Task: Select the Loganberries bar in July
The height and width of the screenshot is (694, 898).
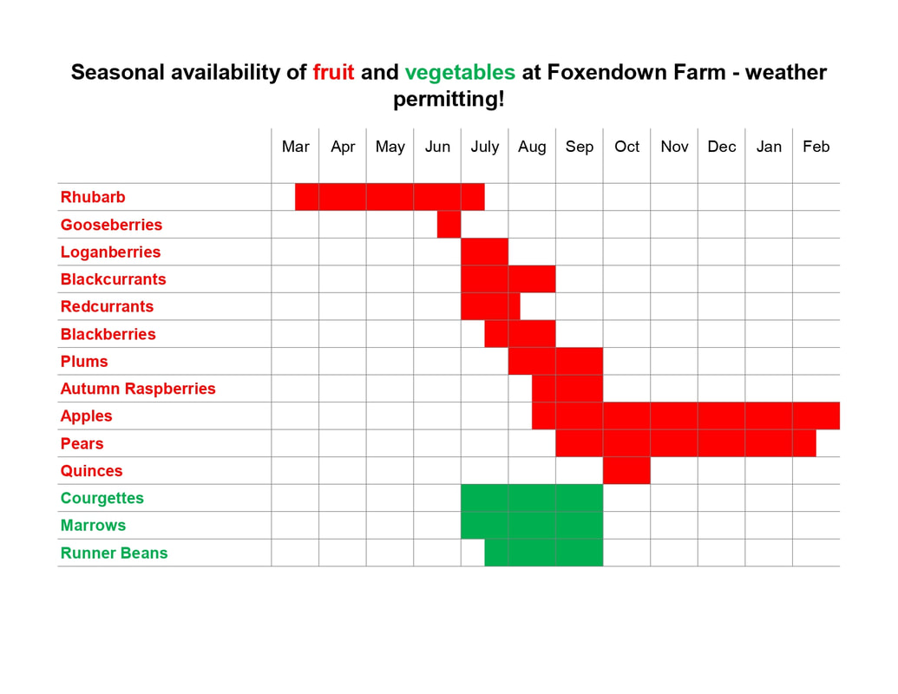Action: point(484,252)
